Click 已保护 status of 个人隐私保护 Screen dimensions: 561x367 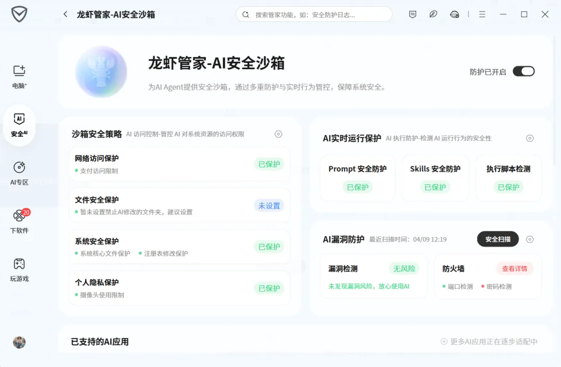[269, 288]
